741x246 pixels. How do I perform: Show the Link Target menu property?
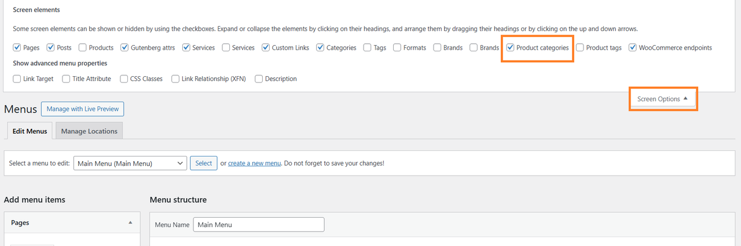[x=17, y=79]
